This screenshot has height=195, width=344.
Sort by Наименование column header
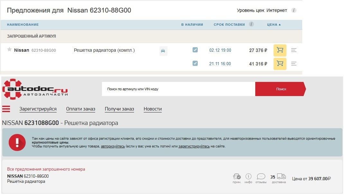tap(23, 24)
